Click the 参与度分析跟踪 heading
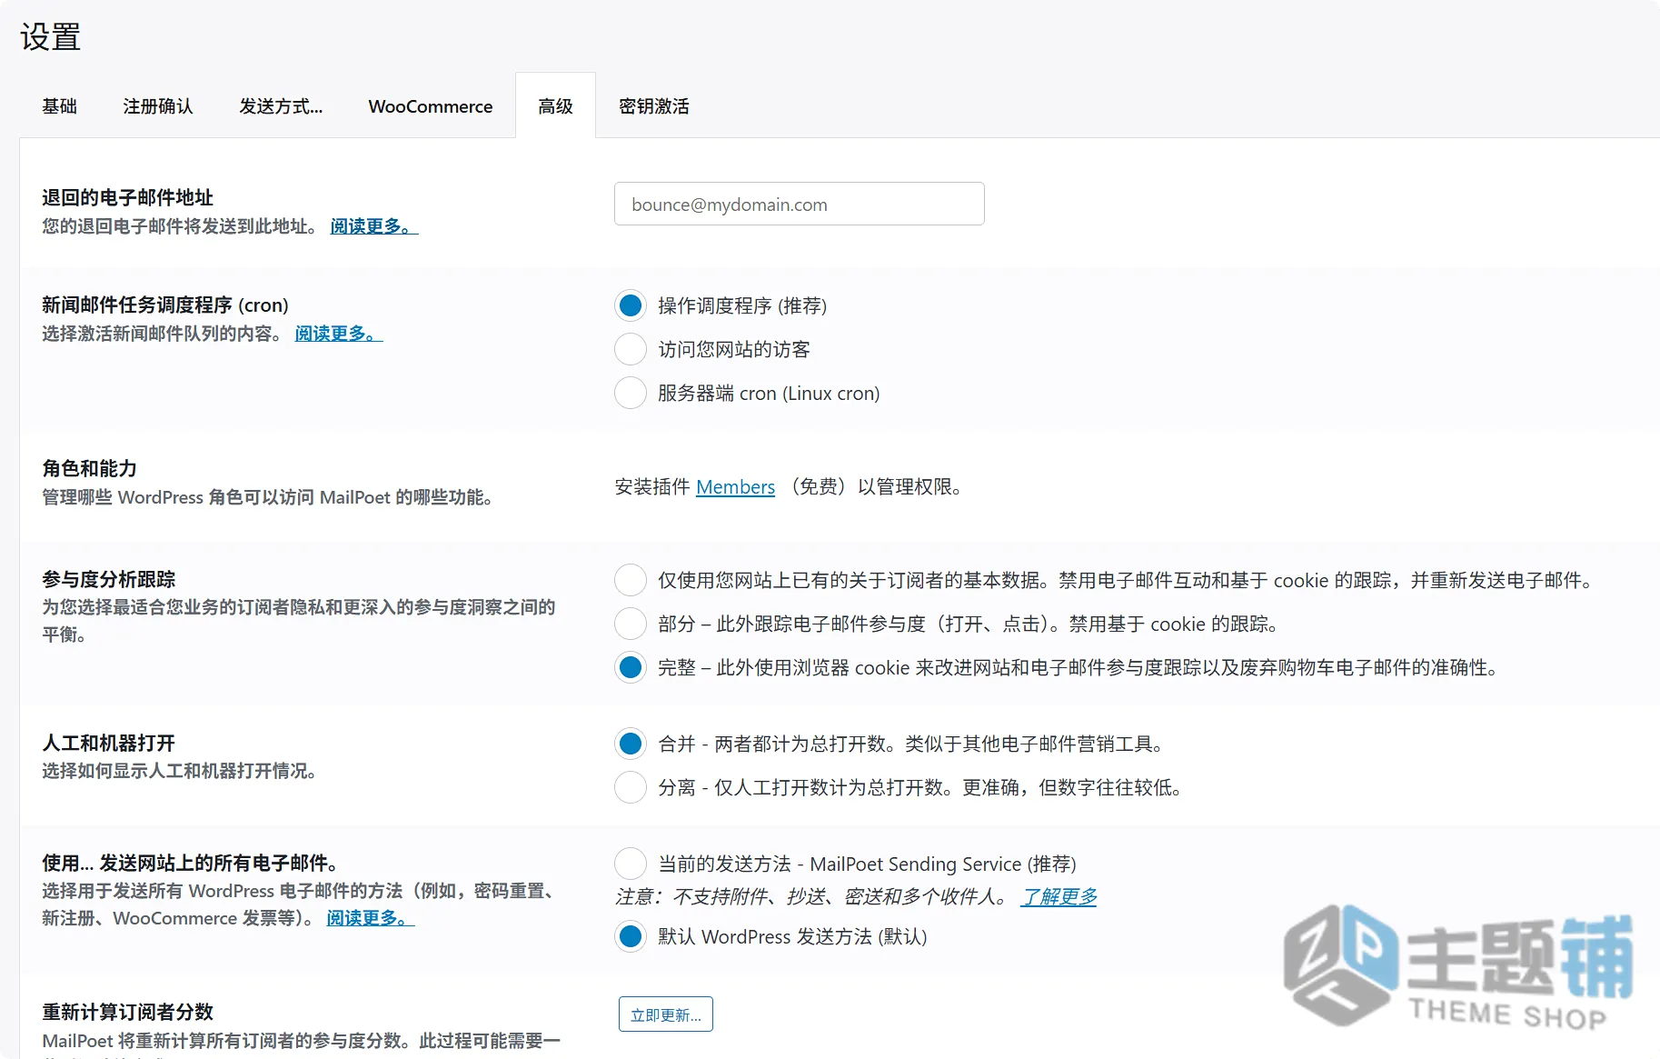1660x1059 pixels. [x=108, y=579]
